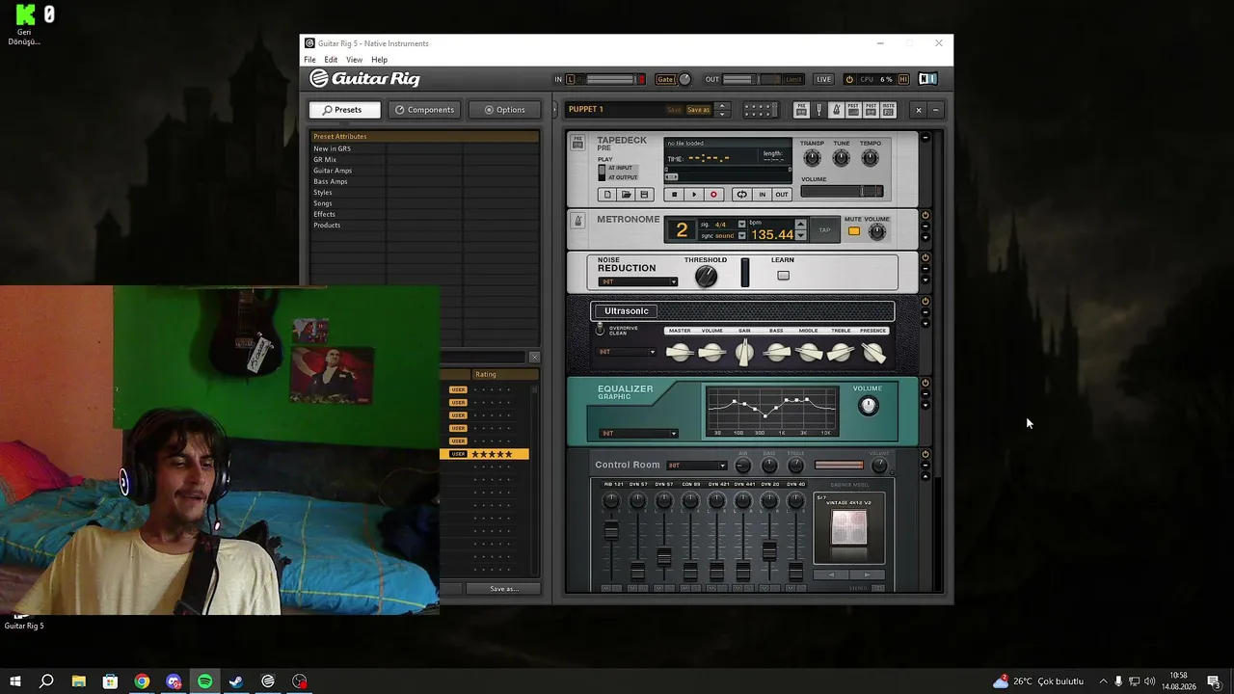Viewport: 1234px width, 694px height.
Task: Stop Tapedeck playback
Action: coord(675,195)
